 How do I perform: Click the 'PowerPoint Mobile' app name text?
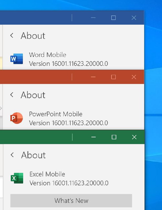pyautogui.click(x=56, y=114)
